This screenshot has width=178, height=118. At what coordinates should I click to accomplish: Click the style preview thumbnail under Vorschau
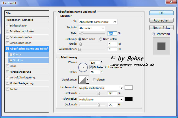coord(162,46)
